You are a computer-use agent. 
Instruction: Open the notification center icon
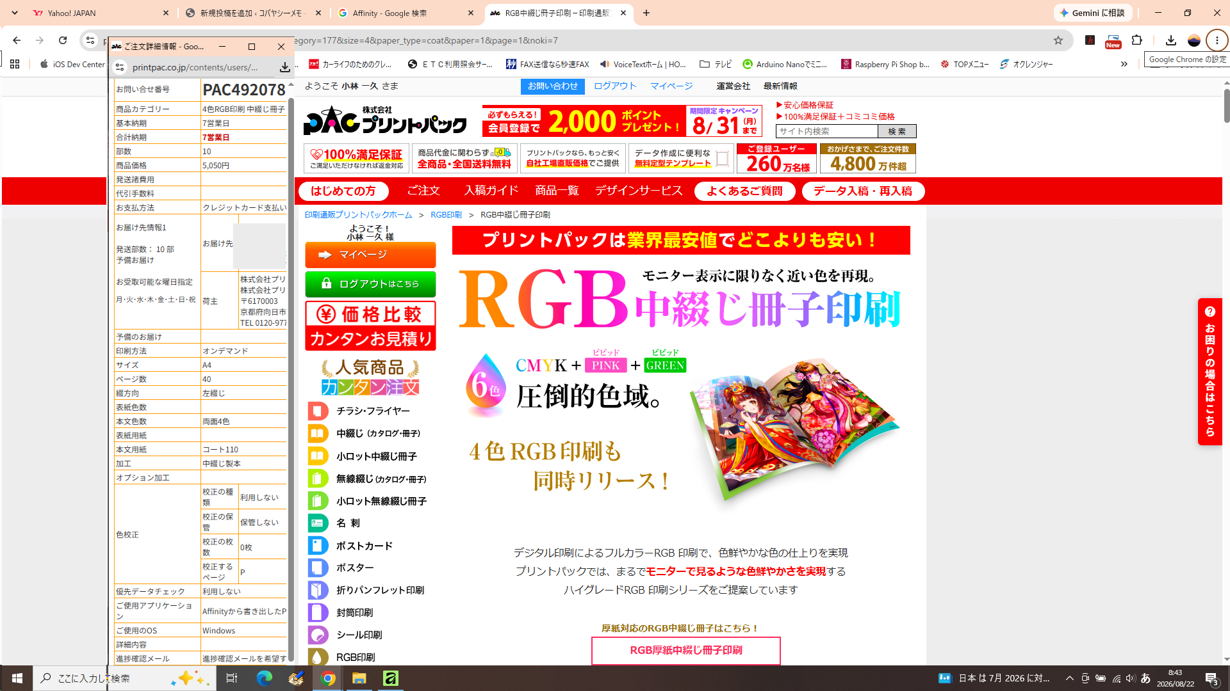[x=1211, y=678]
